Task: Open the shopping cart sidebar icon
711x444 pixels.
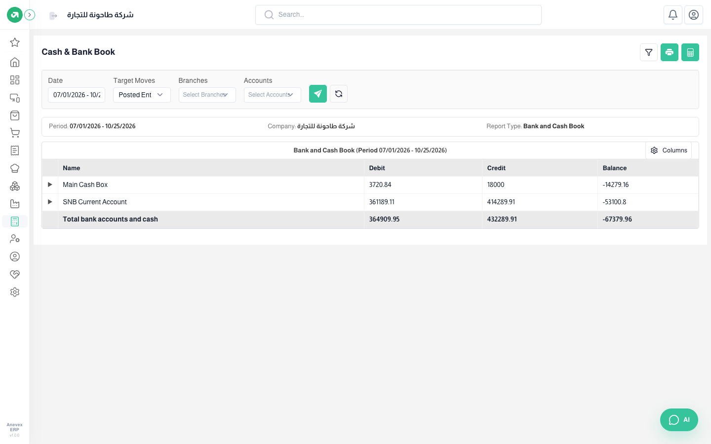Action: pyautogui.click(x=15, y=133)
